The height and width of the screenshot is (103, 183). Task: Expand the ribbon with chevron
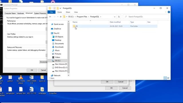[166, 12]
